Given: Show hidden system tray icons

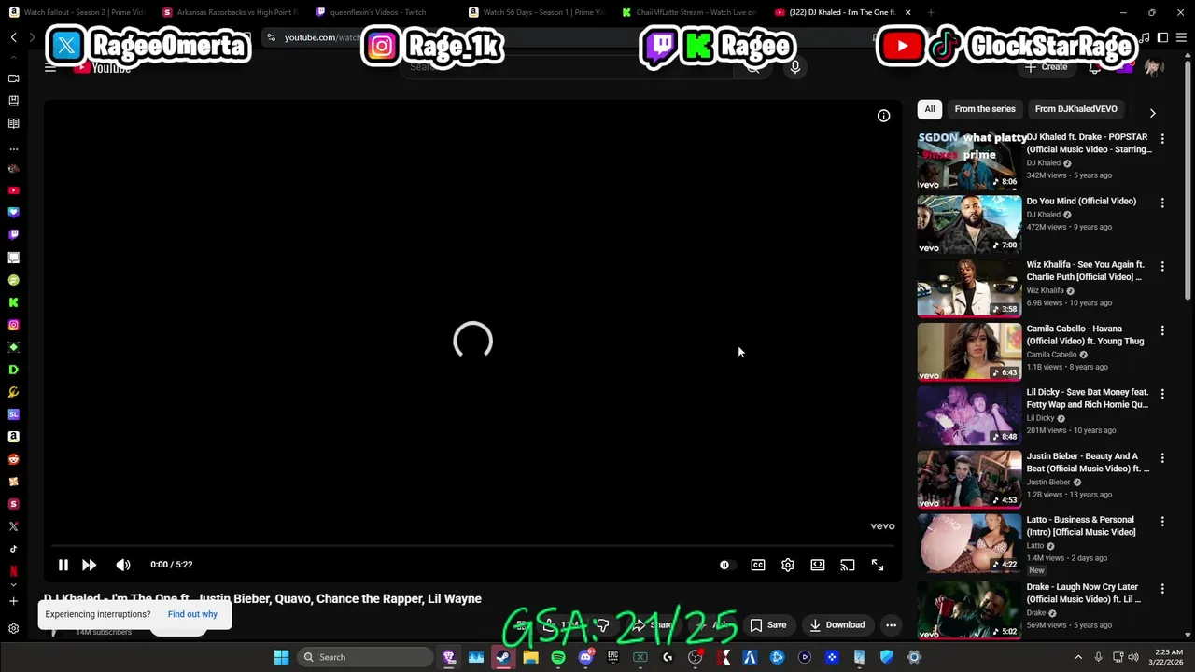Looking at the screenshot, I should pos(1077,657).
